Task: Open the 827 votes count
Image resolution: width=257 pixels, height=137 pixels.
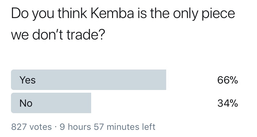Action: click(32, 127)
